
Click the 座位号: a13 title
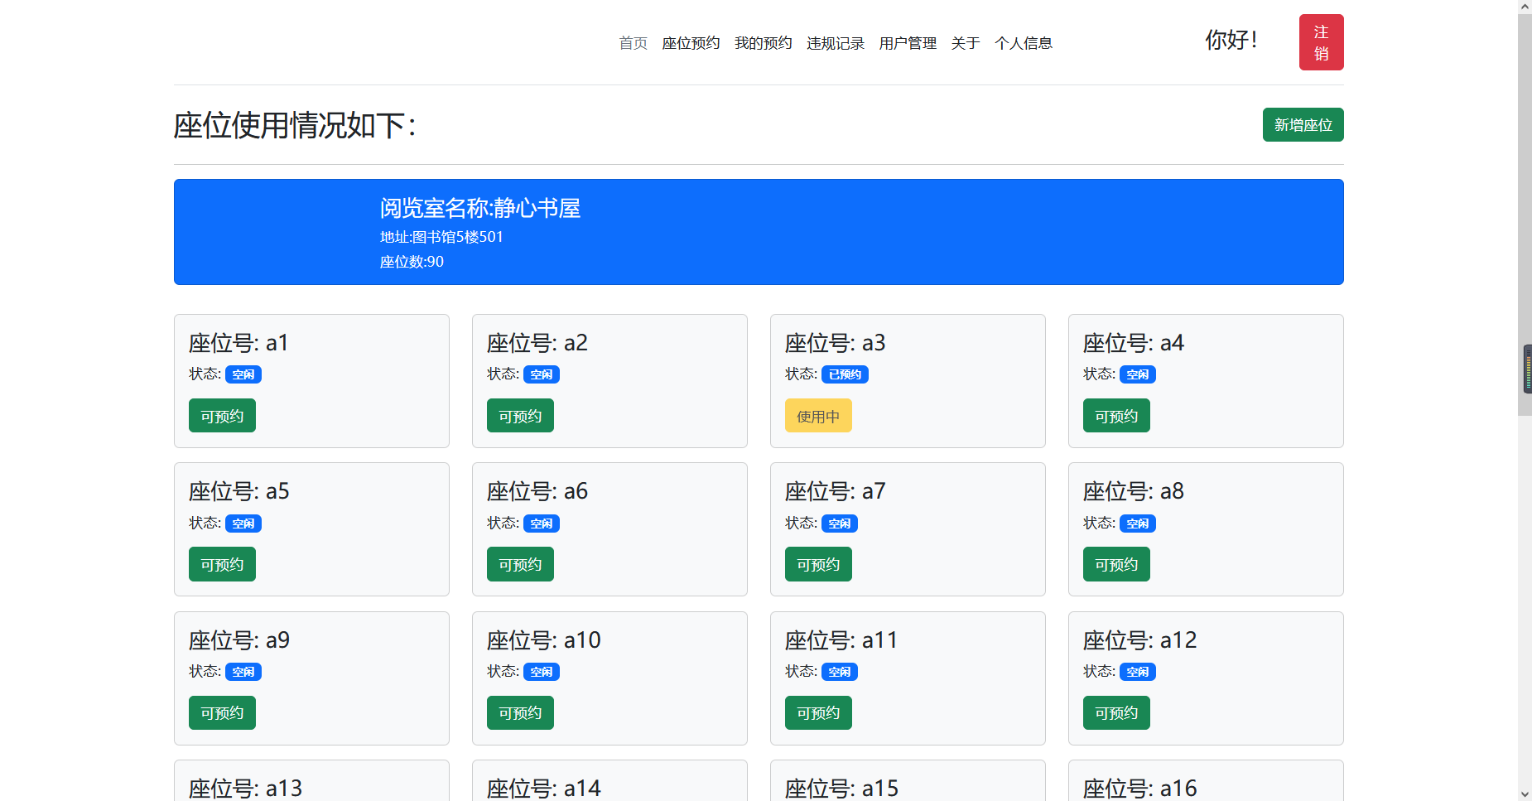coord(246,788)
